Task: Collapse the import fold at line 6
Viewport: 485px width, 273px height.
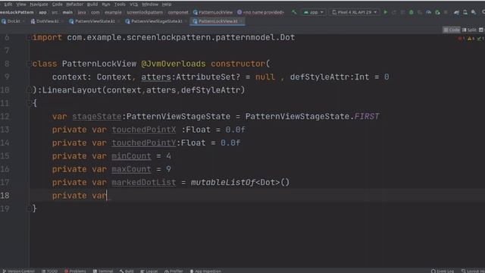Action: pyautogui.click(x=29, y=37)
